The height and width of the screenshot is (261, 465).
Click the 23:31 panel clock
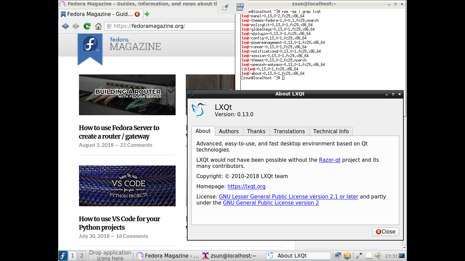coord(391,256)
